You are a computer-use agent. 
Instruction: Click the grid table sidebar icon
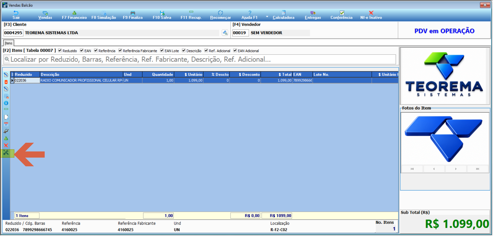(x=6, y=96)
